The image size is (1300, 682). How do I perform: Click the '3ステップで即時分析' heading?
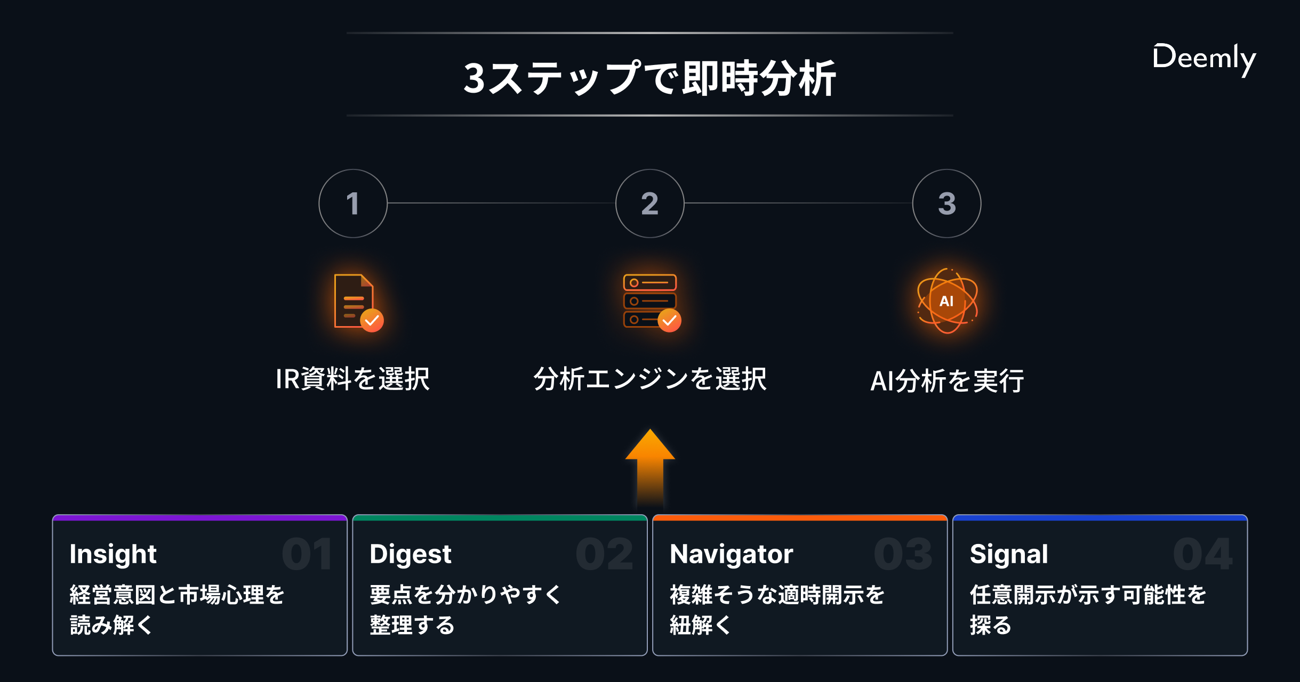pos(649,78)
